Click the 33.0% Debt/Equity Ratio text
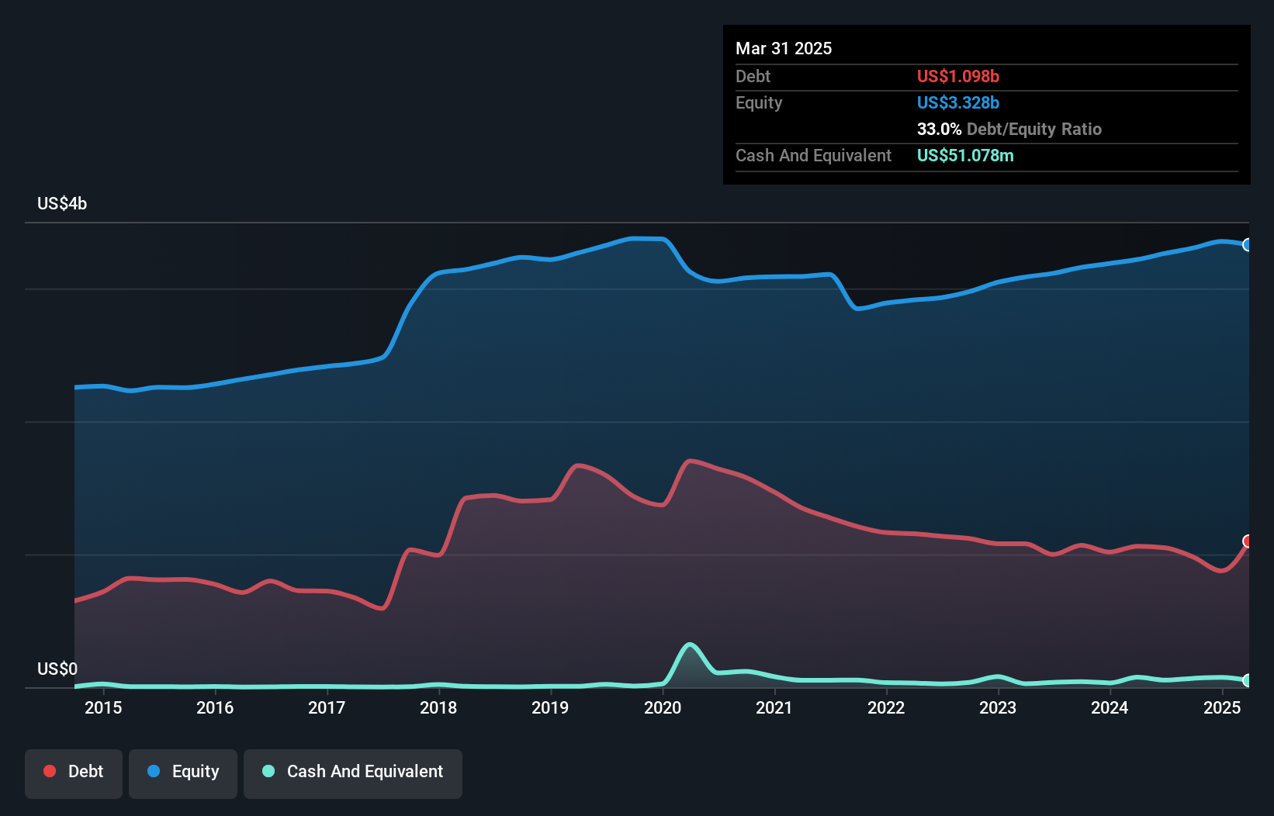 tap(1009, 129)
